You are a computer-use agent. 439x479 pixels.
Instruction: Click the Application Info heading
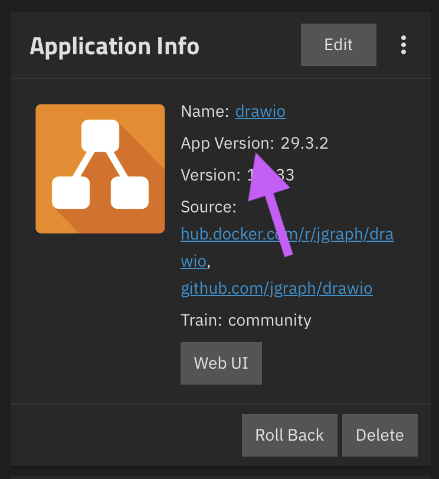tap(114, 46)
